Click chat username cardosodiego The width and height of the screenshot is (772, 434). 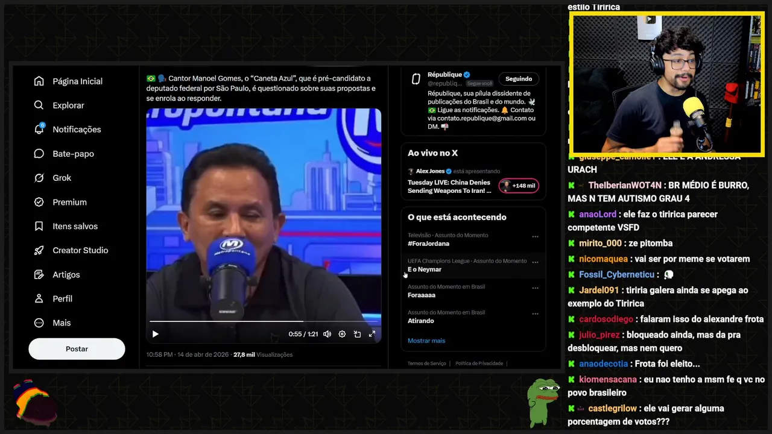click(606, 319)
